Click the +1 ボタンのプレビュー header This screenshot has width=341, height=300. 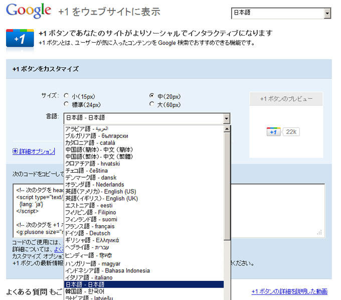click(x=286, y=99)
